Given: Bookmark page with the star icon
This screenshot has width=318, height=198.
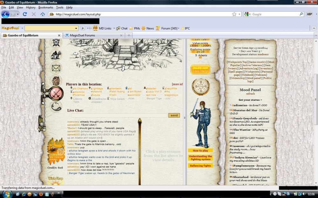Looking at the screenshot, I should click(234, 14).
